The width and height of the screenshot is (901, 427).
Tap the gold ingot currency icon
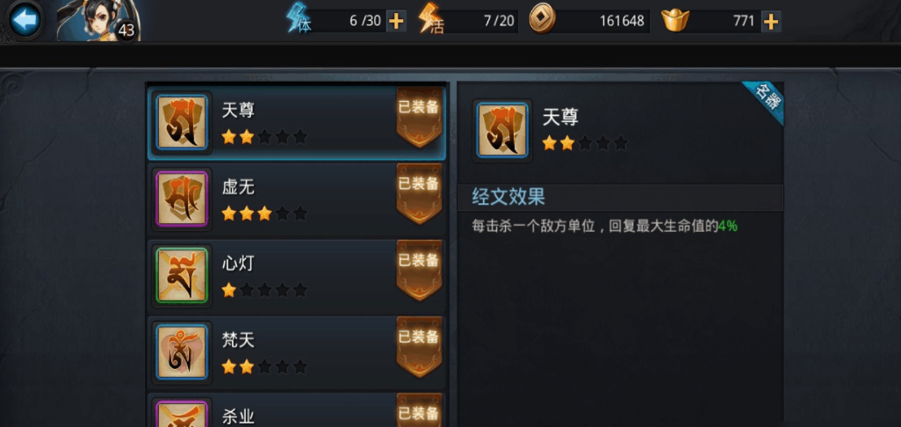click(675, 20)
